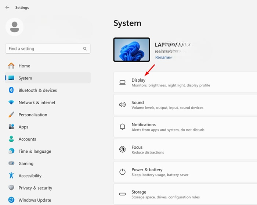This screenshot has width=257, height=205.
Task: Open Bluetooth & devices settings
Action: click(x=48, y=90)
